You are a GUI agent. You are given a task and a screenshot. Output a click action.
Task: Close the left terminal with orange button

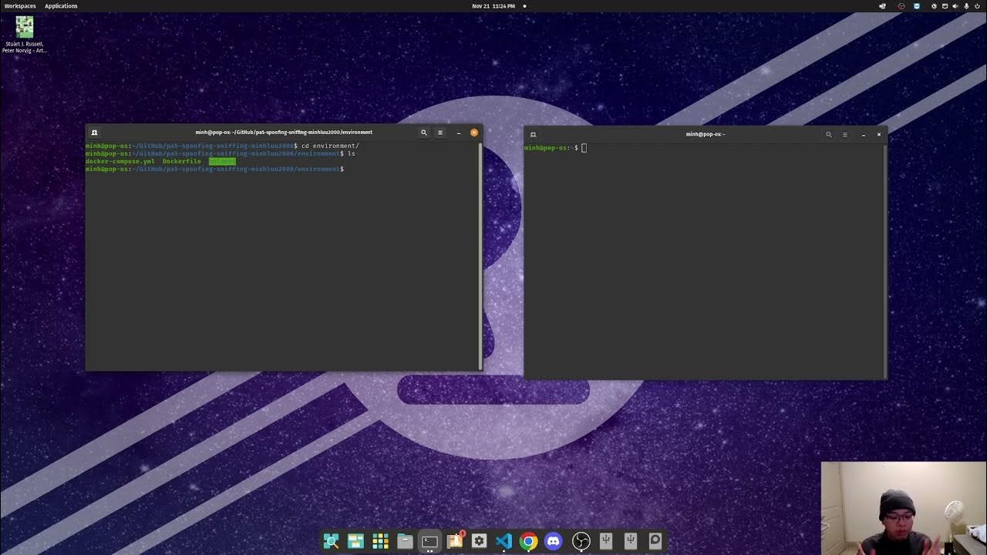pos(474,133)
